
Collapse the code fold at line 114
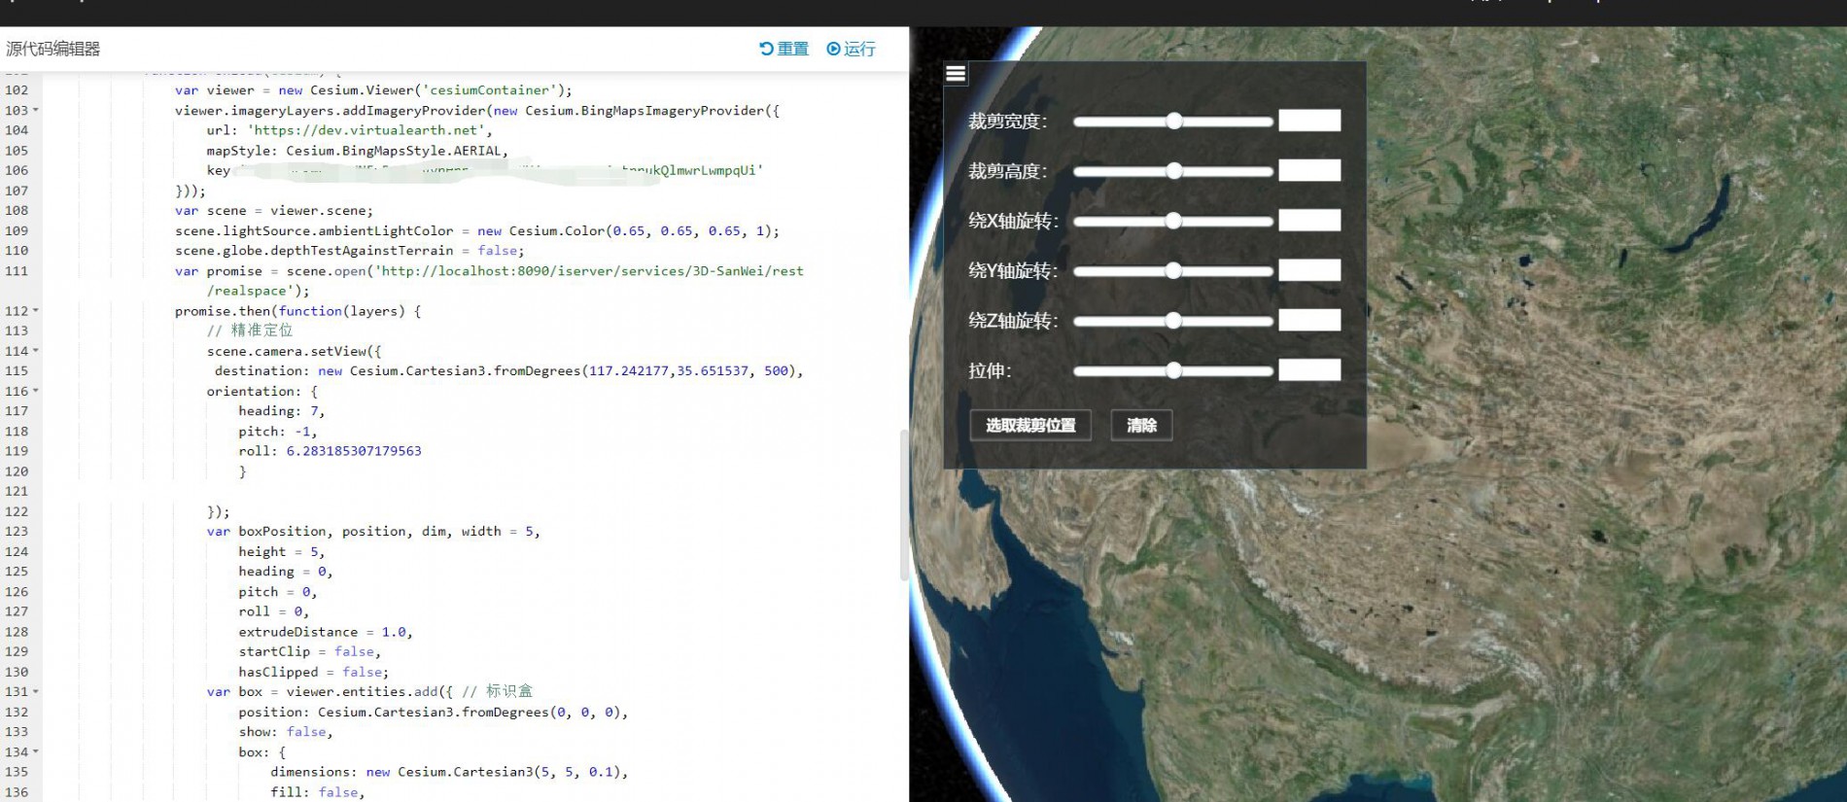click(x=36, y=350)
